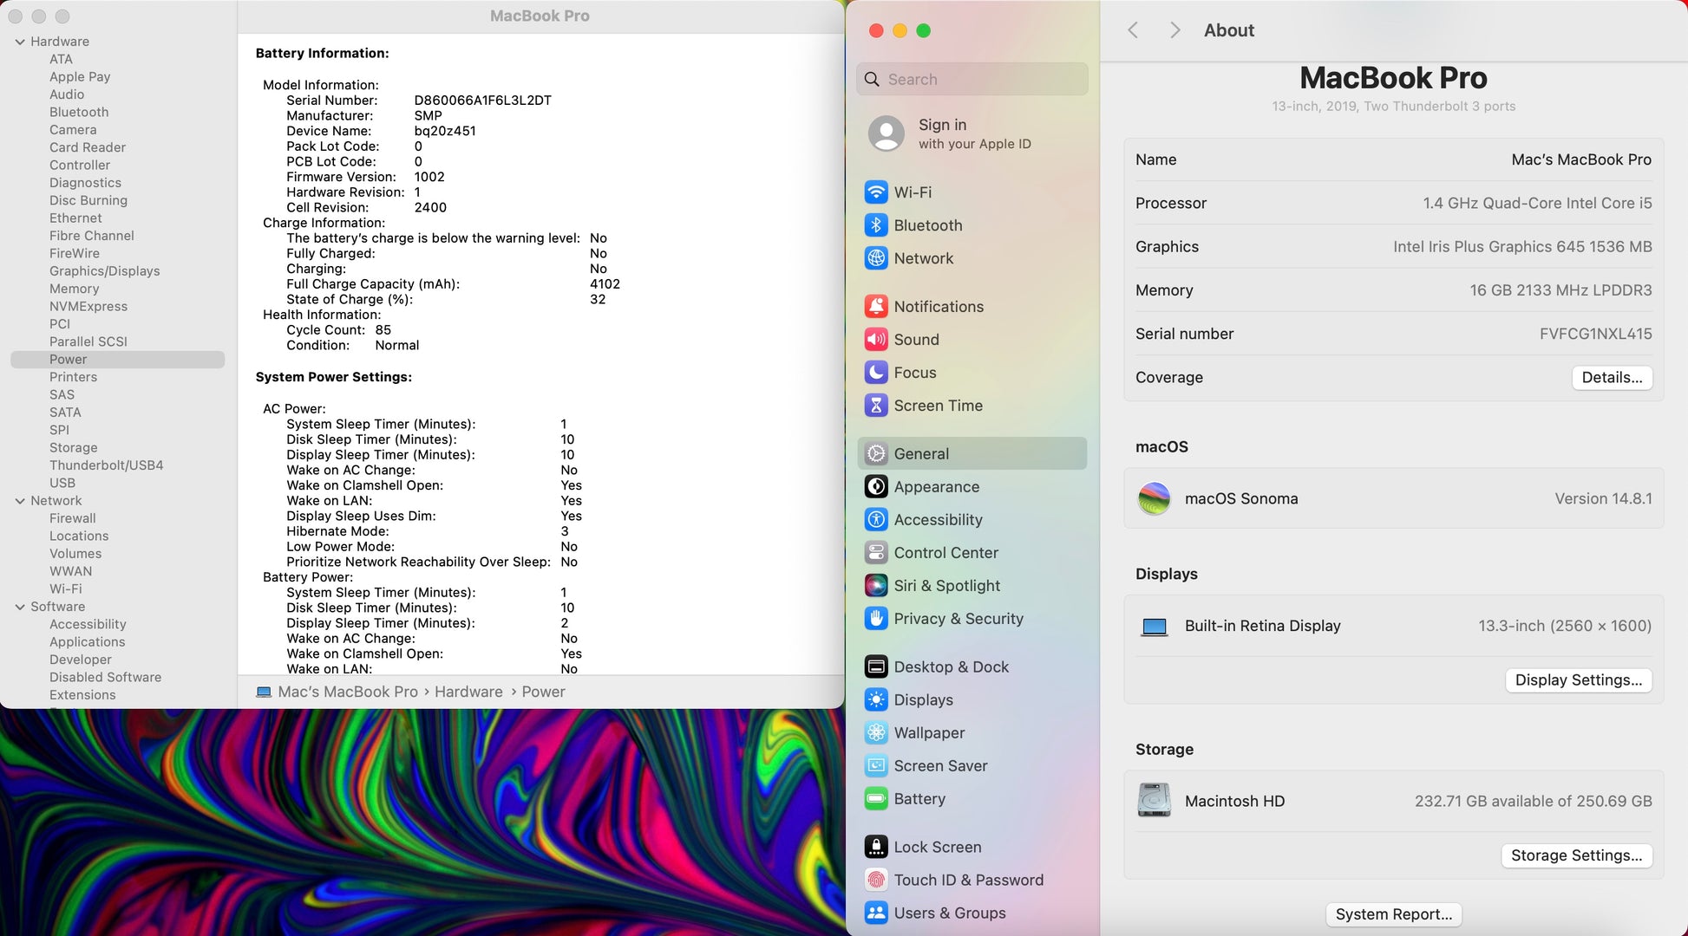Select Thunderbolt/USB4 in the sidebar
Screen dimensions: 1688x936
[x=106, y=465]
